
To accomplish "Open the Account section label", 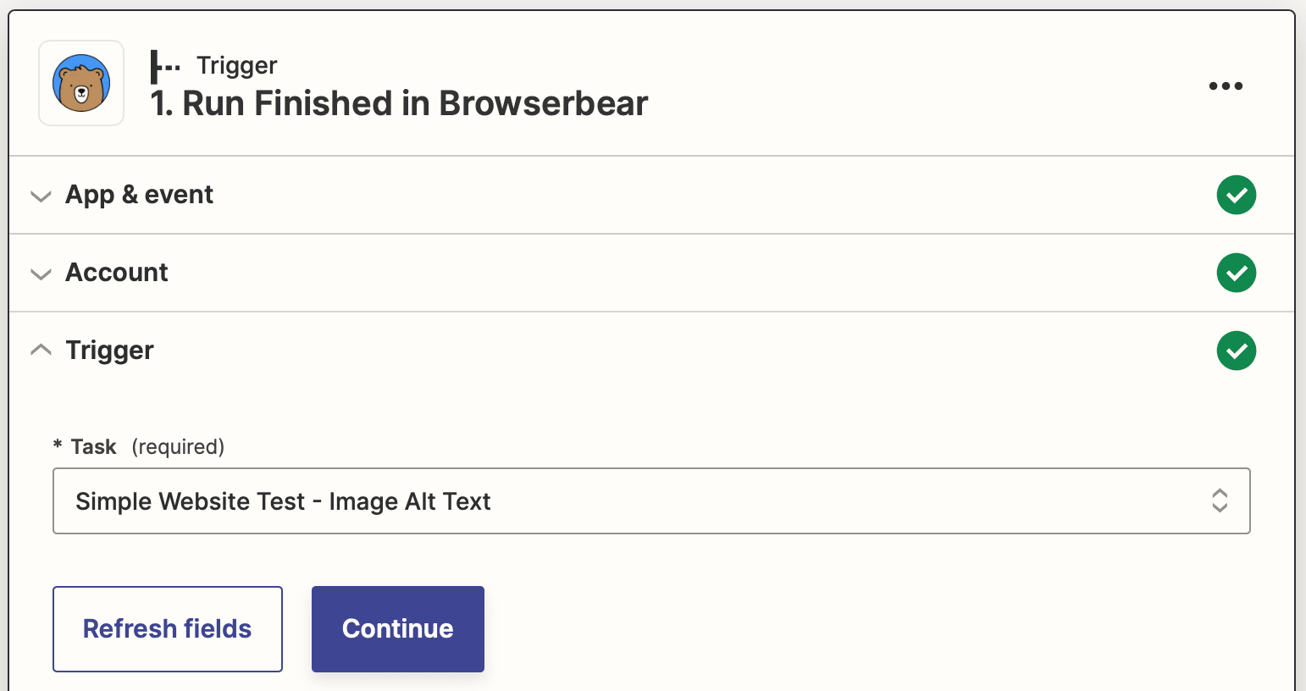I will click(x=117, y=273).
